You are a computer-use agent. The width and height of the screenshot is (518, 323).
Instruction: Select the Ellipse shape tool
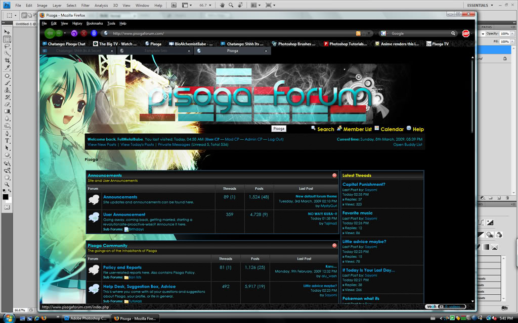(7, 155)
